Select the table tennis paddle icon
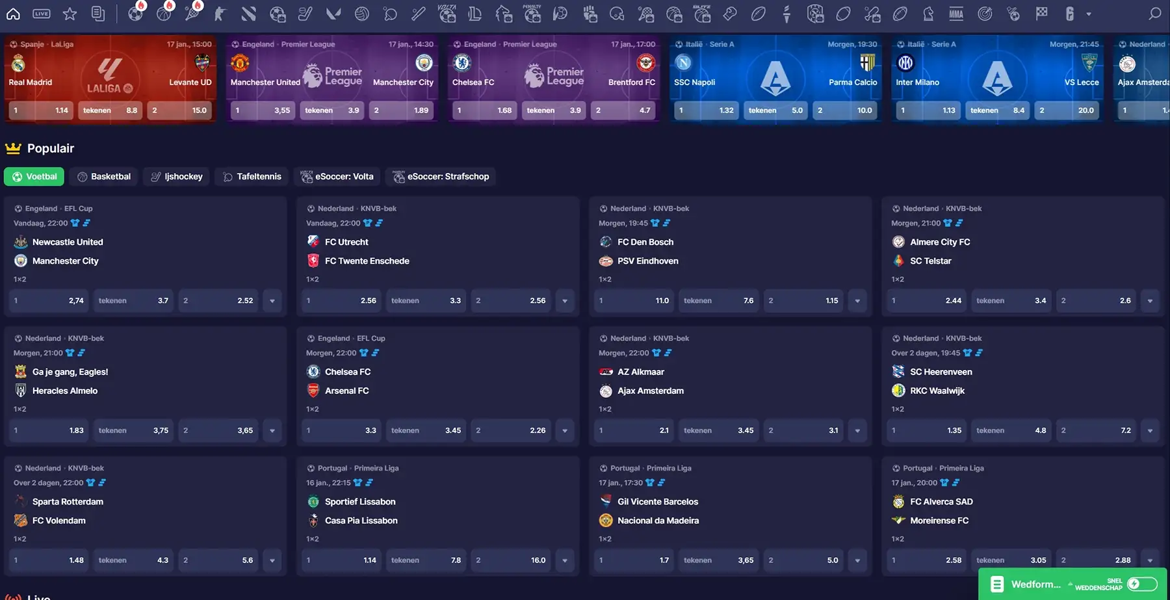This screenshot has height=600, width=1170. click(x=390, y=14)
